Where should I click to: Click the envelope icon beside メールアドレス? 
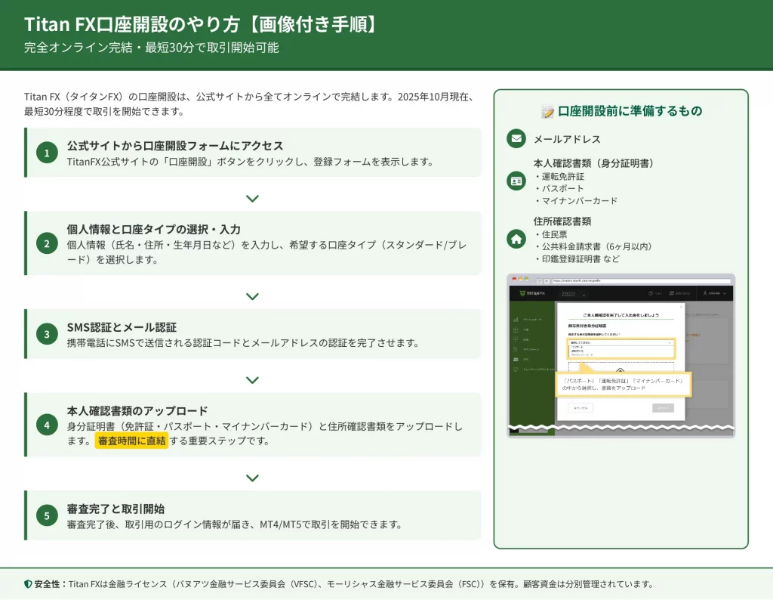coord(516,139)
